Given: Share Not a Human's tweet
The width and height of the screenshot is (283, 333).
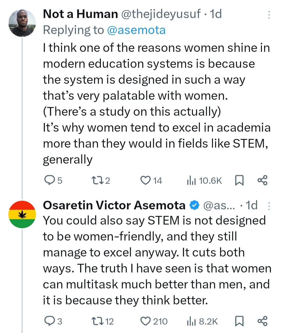Looking at the screenshot, I should [x=263, y=180].
